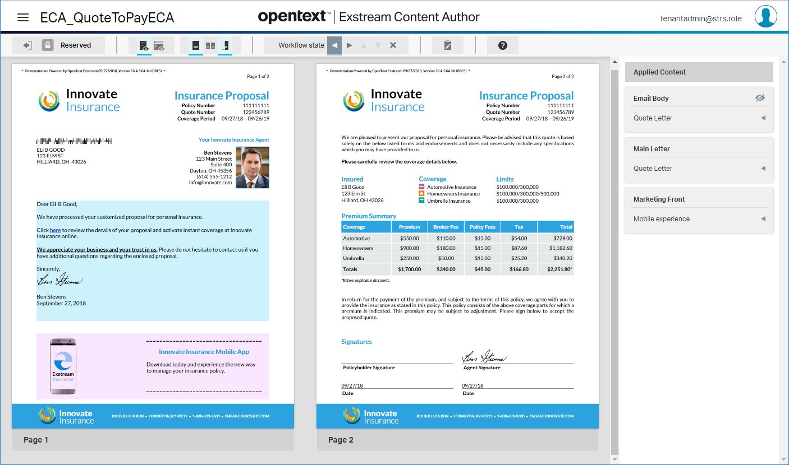789x465 pixels.
Task: Expand Mobile experience arrow under Marketing Front
Action: click(763, 219)
